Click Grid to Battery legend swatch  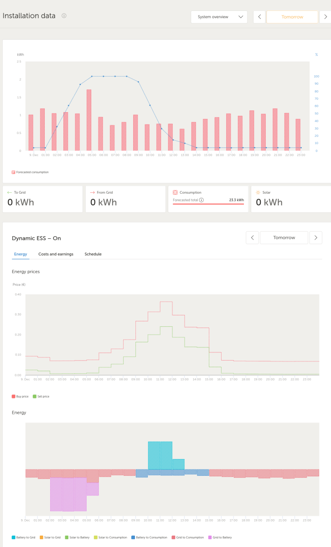pyautogui.click(x=210, y=537)
